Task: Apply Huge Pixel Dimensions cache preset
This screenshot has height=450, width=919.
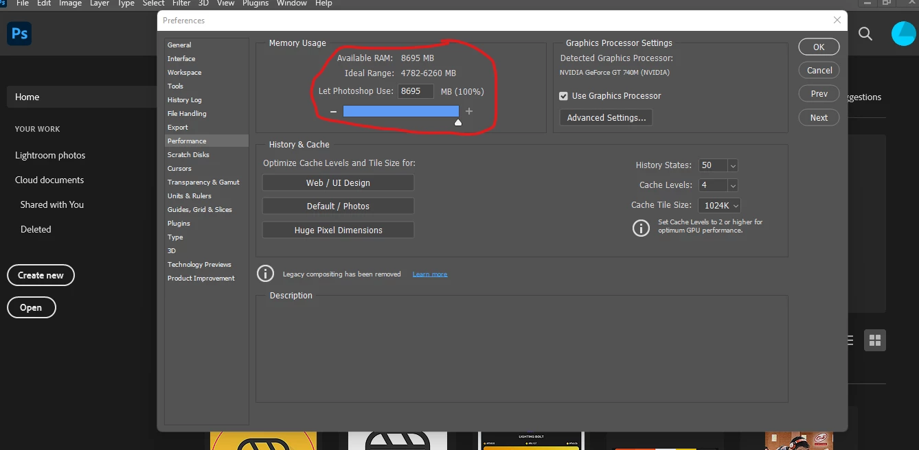Action: click(338, 230)
